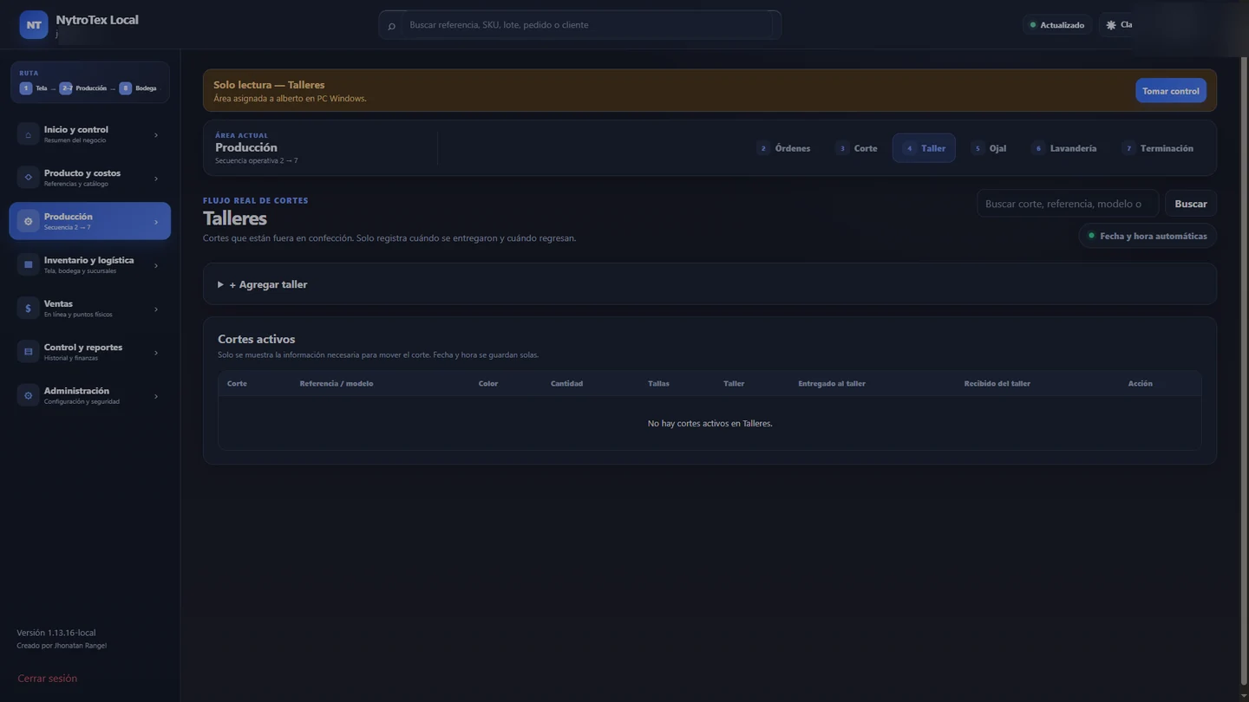1249x702 pixels.
Task: Expand the Administración chevron
Action: [156, 396]
